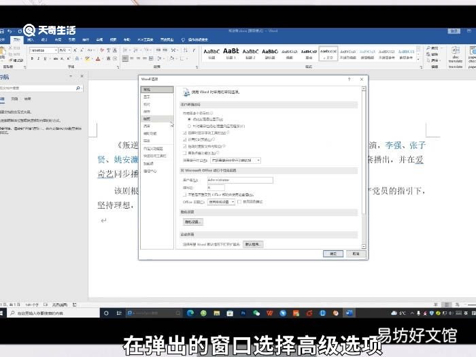Click the Bullets list icon
The height and width of the screenshot is (357, 476).
(x=126, y=50)
